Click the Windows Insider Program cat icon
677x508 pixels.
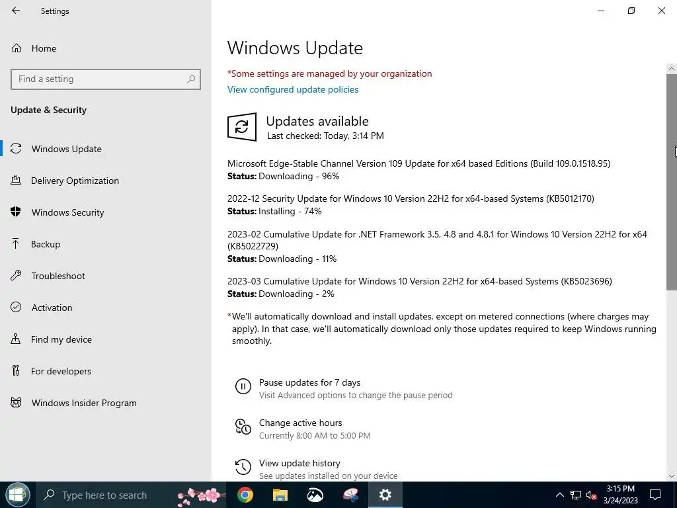16,403
